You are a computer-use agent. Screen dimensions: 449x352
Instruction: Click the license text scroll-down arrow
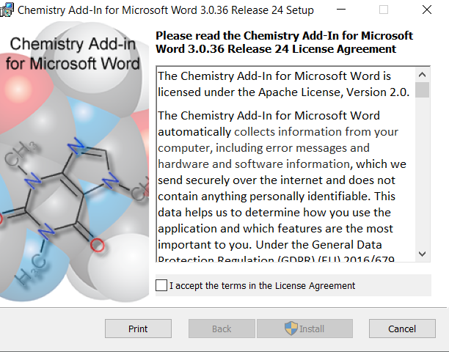tap(422, 254)
